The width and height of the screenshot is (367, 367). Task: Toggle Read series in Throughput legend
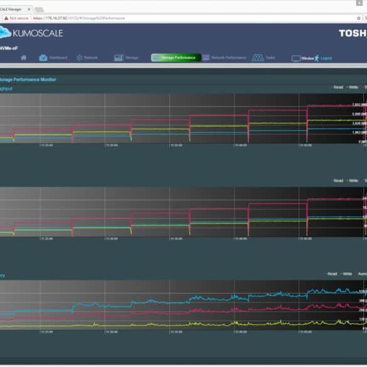pyautogui.click(x=338, y=87)
